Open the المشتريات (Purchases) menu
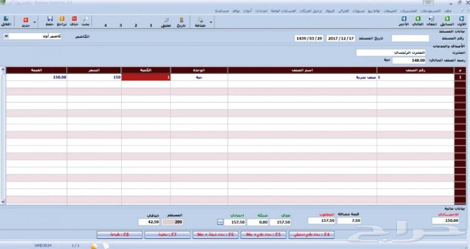The width and height of the screenshot is (470, 249). [409, 11]
